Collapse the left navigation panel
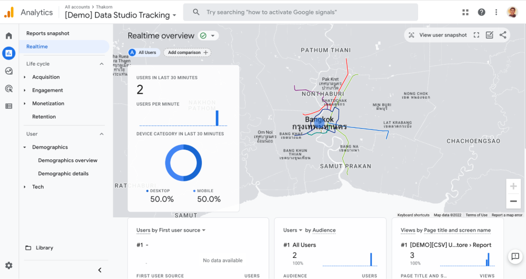The image size is (526, 279). [100, 270]
